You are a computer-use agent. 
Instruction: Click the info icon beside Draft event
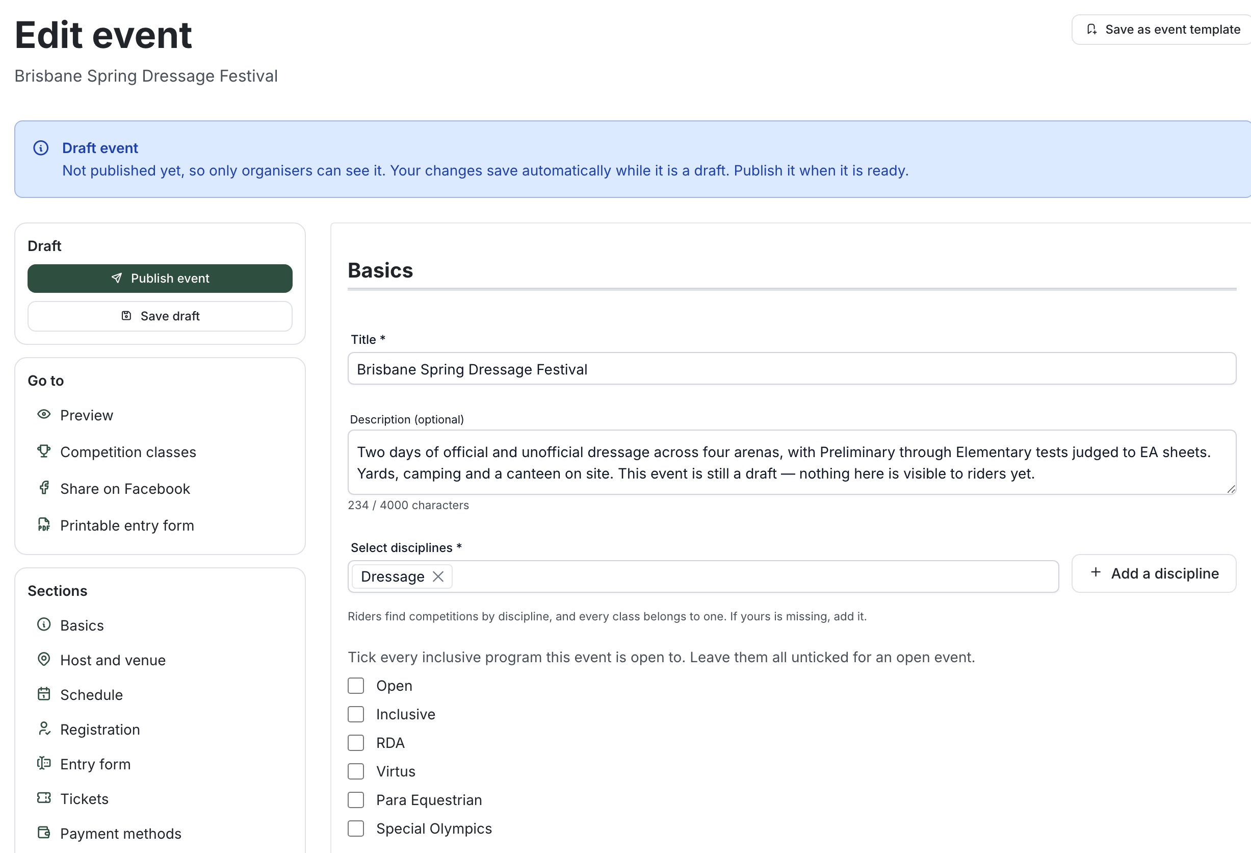(x=41, y=147)
